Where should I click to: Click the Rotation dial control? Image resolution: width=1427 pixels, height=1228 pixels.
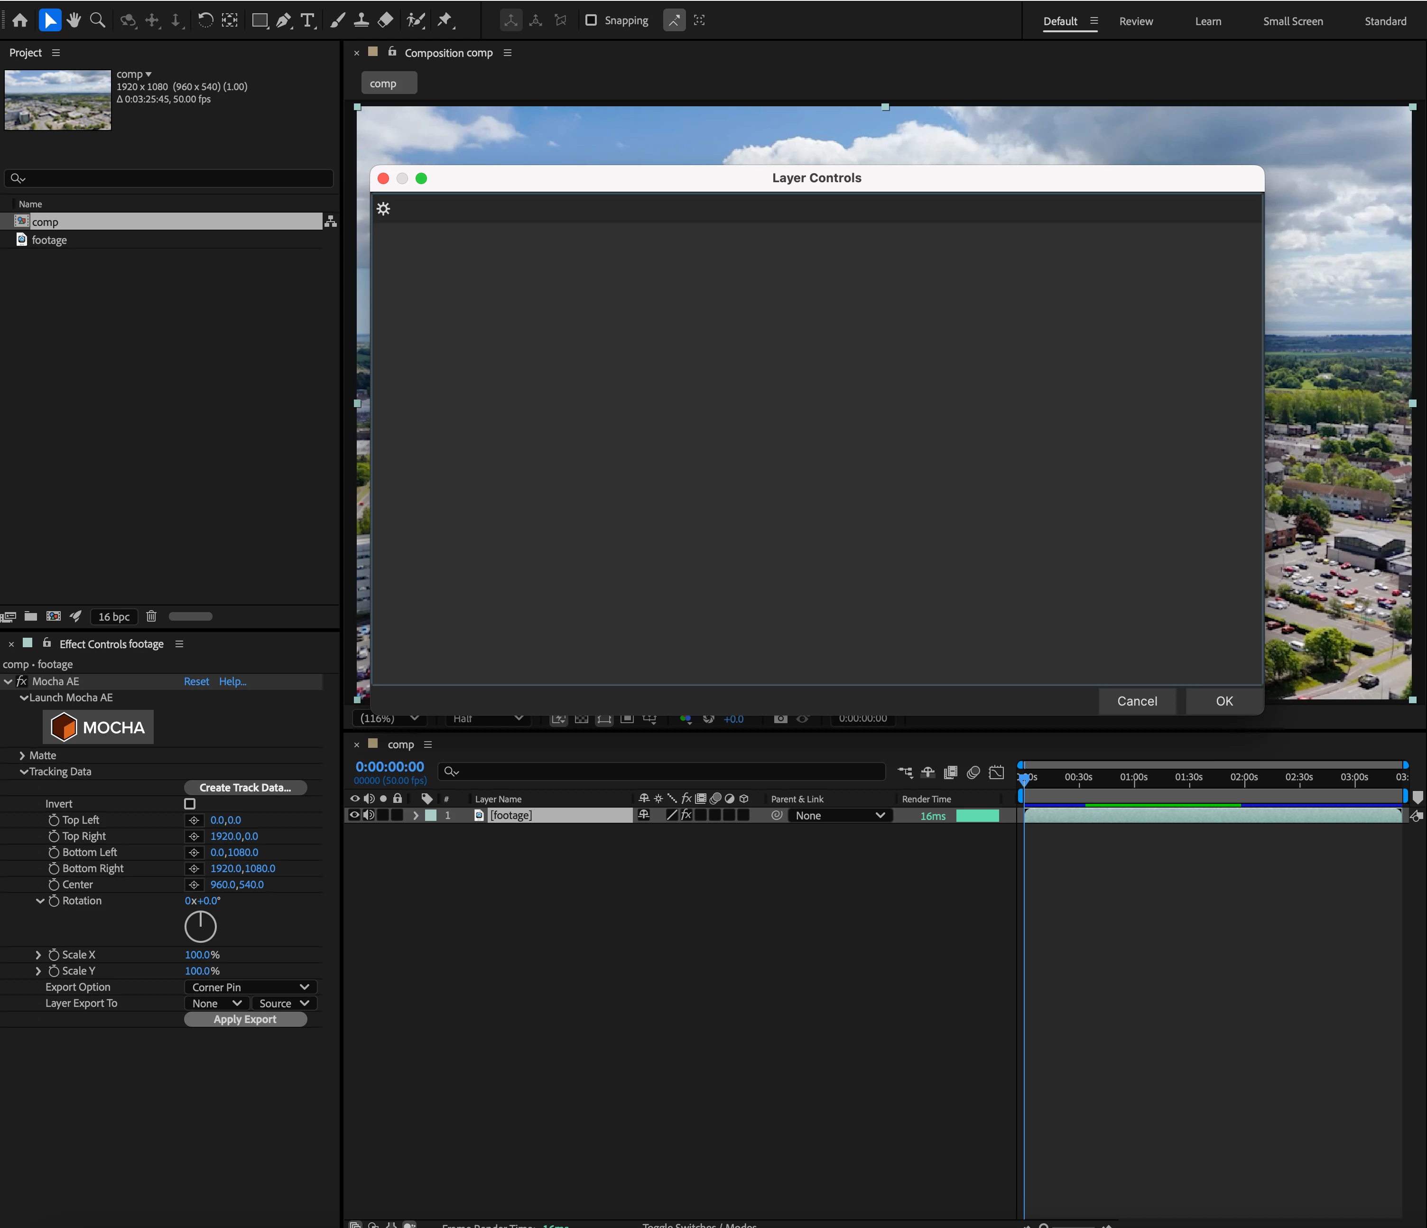[200, 926]
